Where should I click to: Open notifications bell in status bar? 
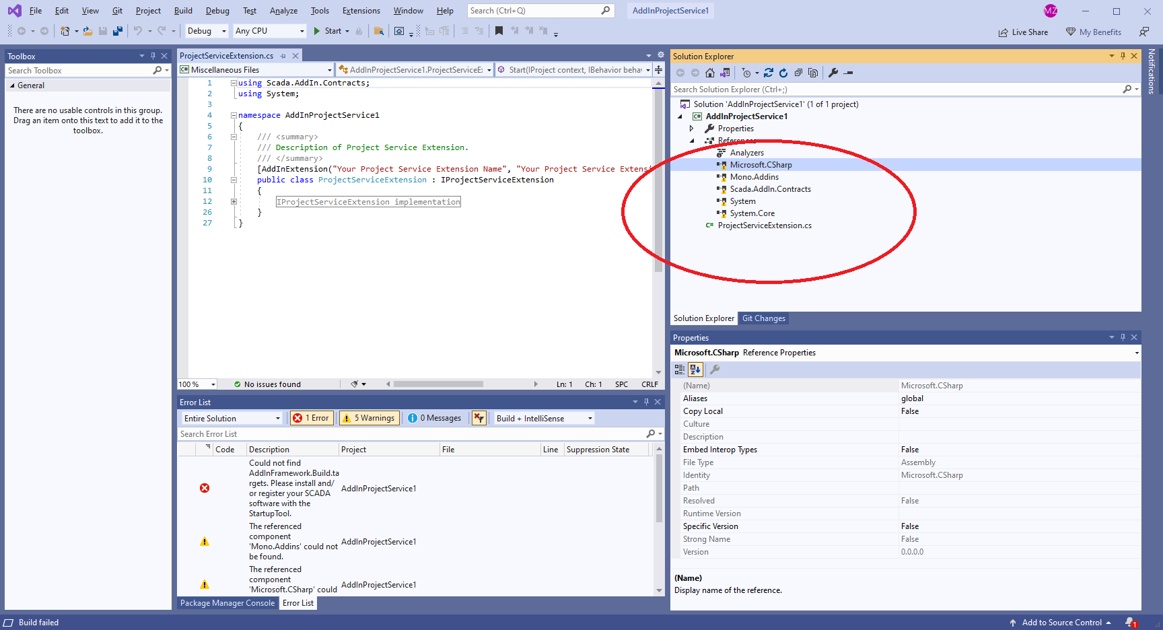(1131, 623)
